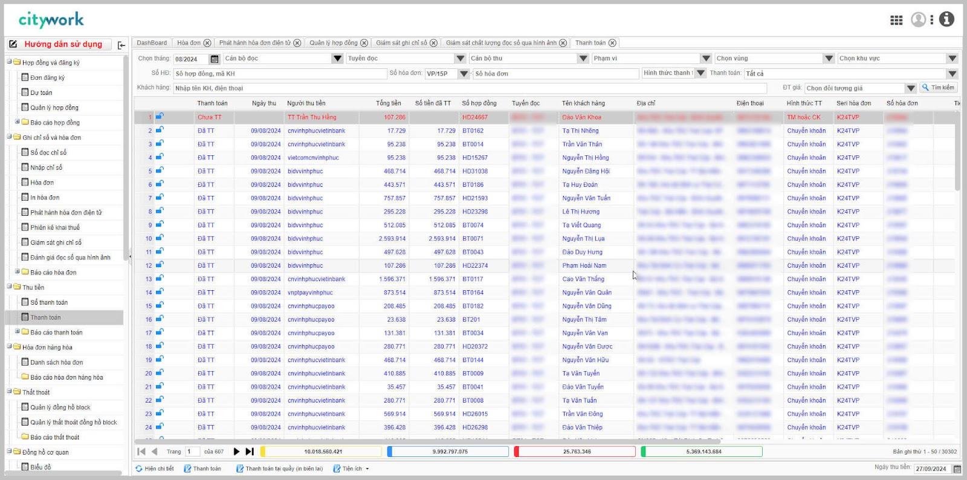Image resolution: width=967 pixels, height=480 pixels.
Task: Go to the next page of records
Action: tap(236, 452)
